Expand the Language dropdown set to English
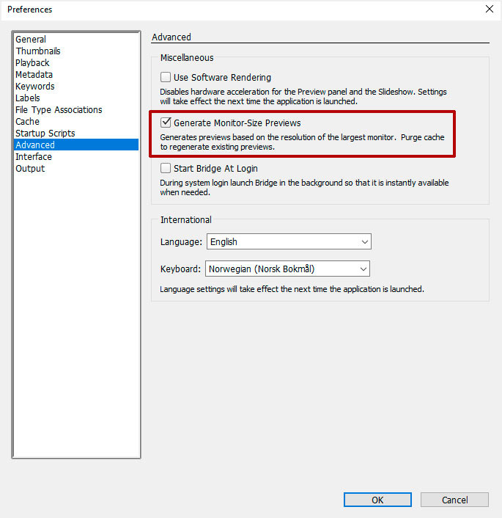This screenshot has height=518, width=502. [289, 241]
